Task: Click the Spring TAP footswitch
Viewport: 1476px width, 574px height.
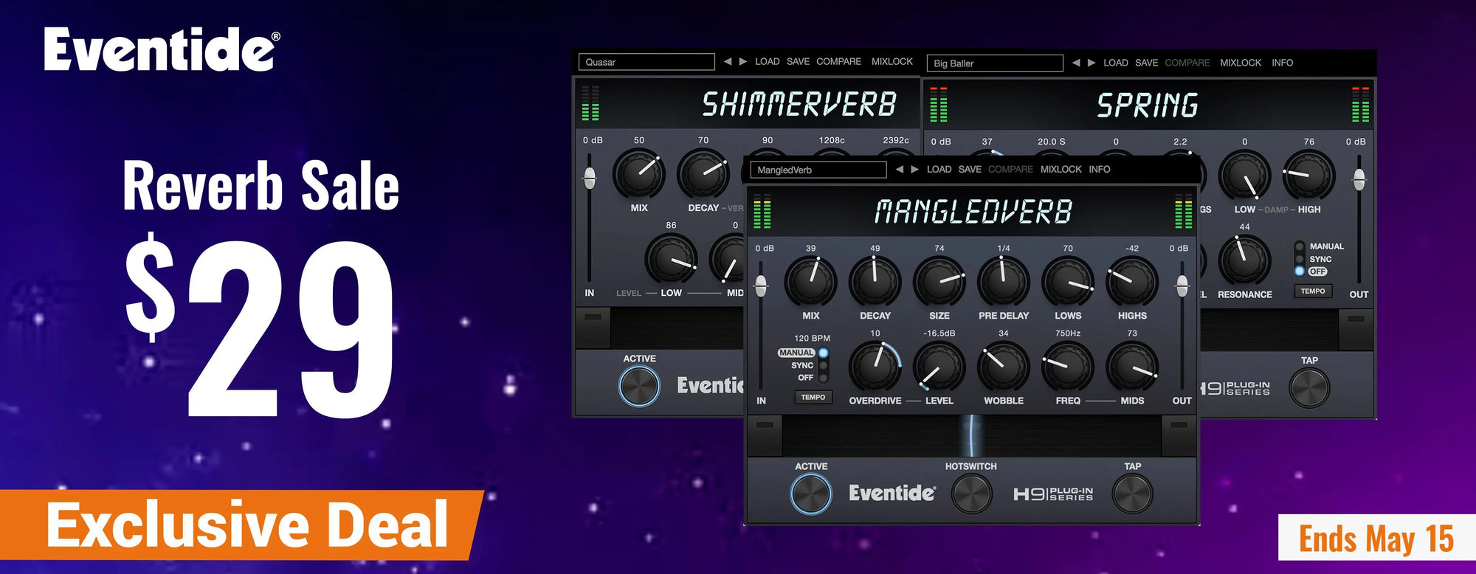Action: 1309,387
